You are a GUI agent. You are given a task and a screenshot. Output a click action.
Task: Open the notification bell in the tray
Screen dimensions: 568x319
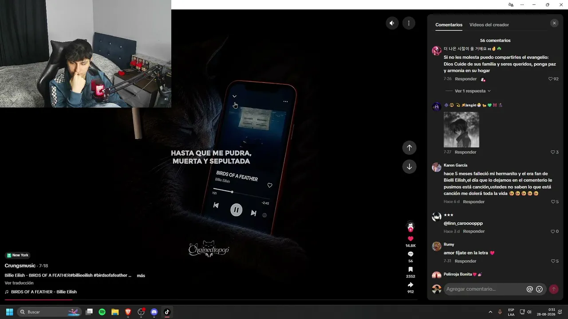(561, 312)
